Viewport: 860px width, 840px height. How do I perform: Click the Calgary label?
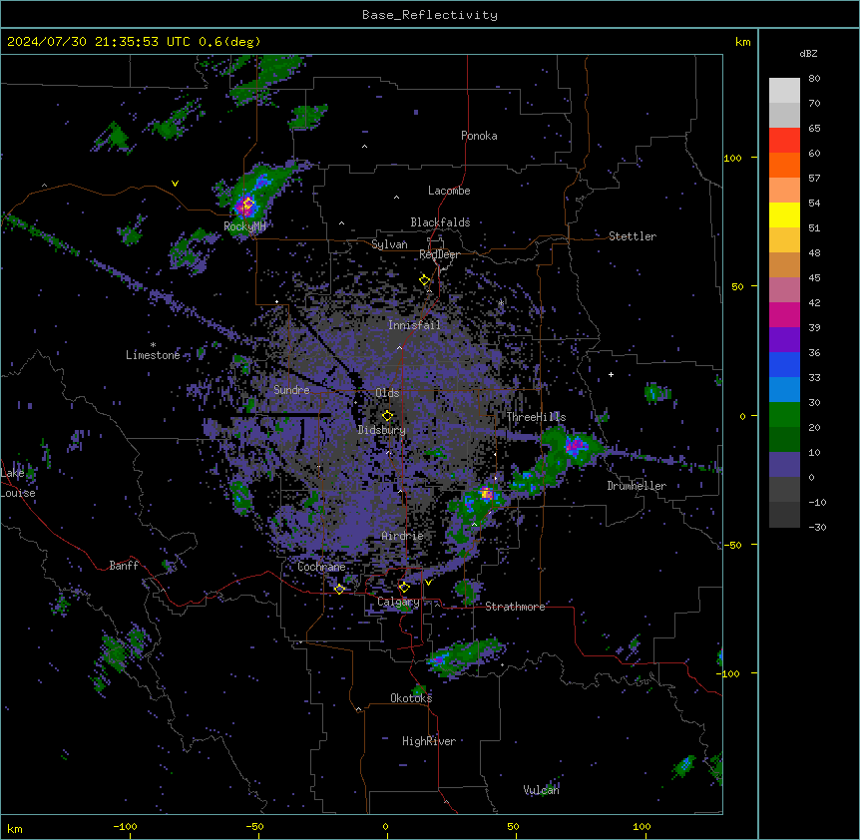[398, 602]
